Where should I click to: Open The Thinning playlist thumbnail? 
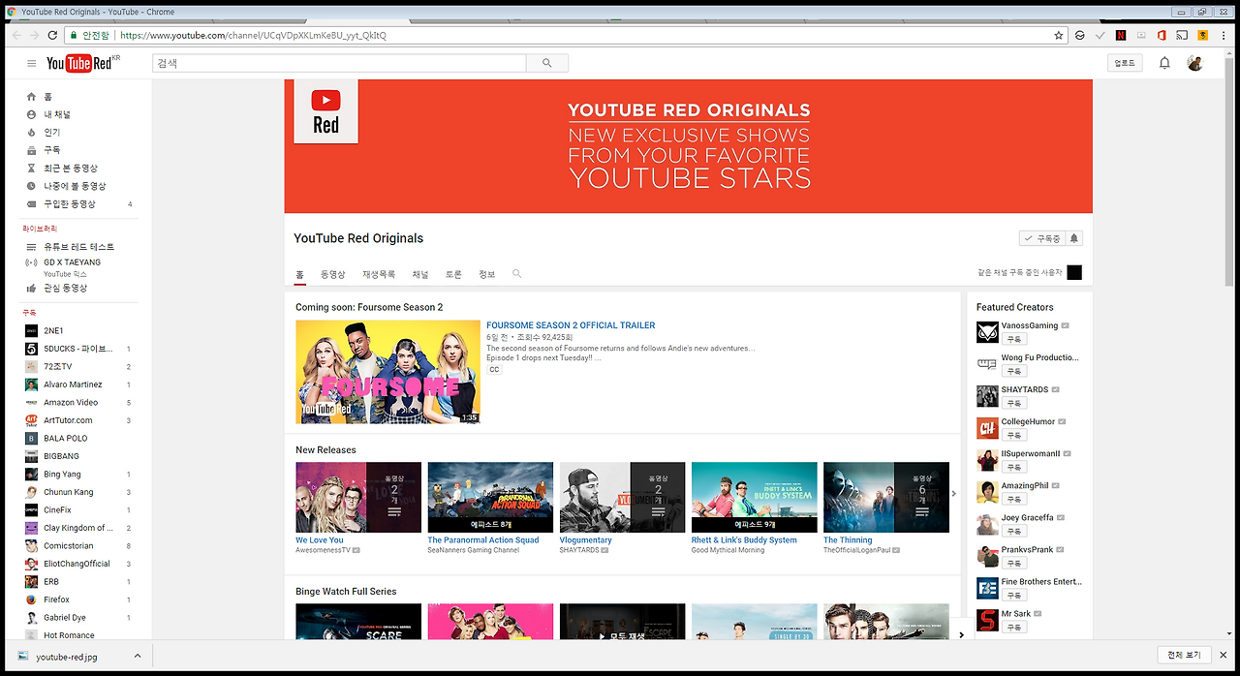pyautogui.click(x=886, y=497)
